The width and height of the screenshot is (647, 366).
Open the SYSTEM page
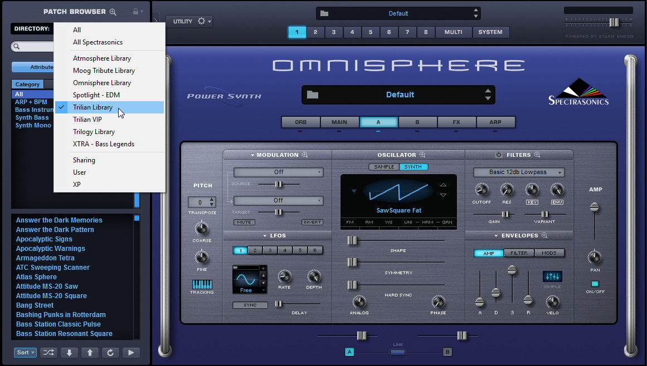[x=490, y=32]
